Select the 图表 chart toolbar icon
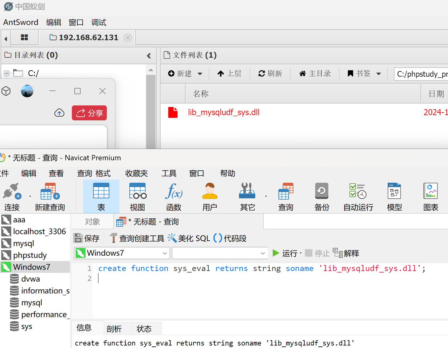 click(431, 197)
